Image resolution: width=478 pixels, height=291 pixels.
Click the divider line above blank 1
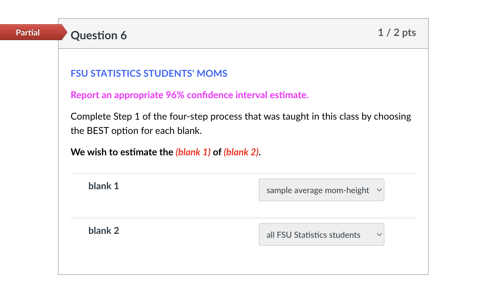tap(243, 172)
